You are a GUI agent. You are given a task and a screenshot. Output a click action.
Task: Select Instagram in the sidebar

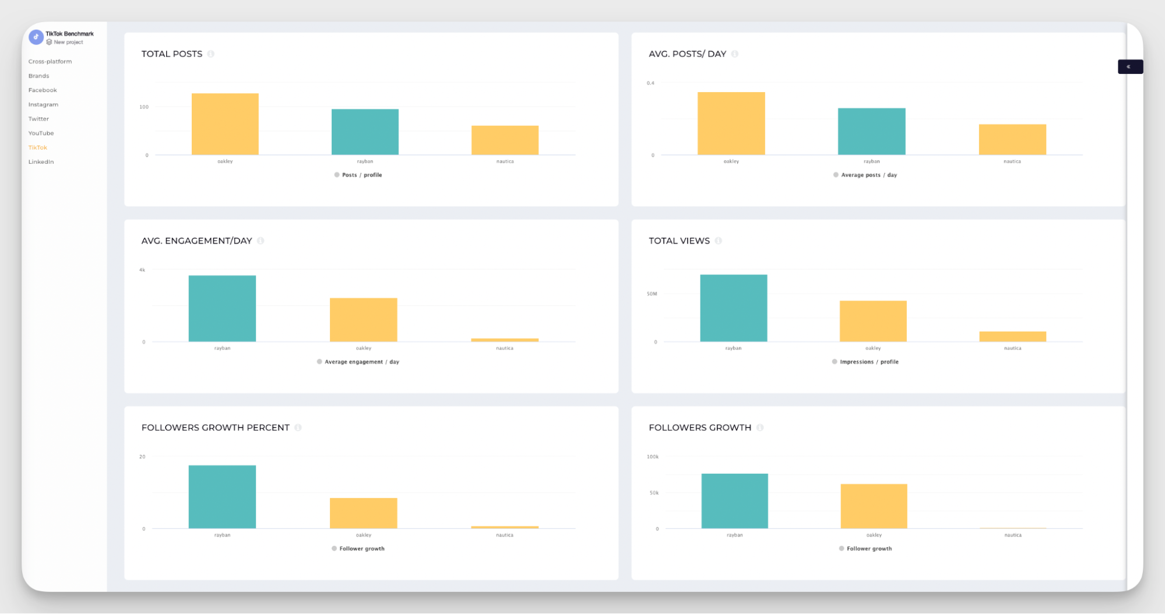tap(43, 104)
